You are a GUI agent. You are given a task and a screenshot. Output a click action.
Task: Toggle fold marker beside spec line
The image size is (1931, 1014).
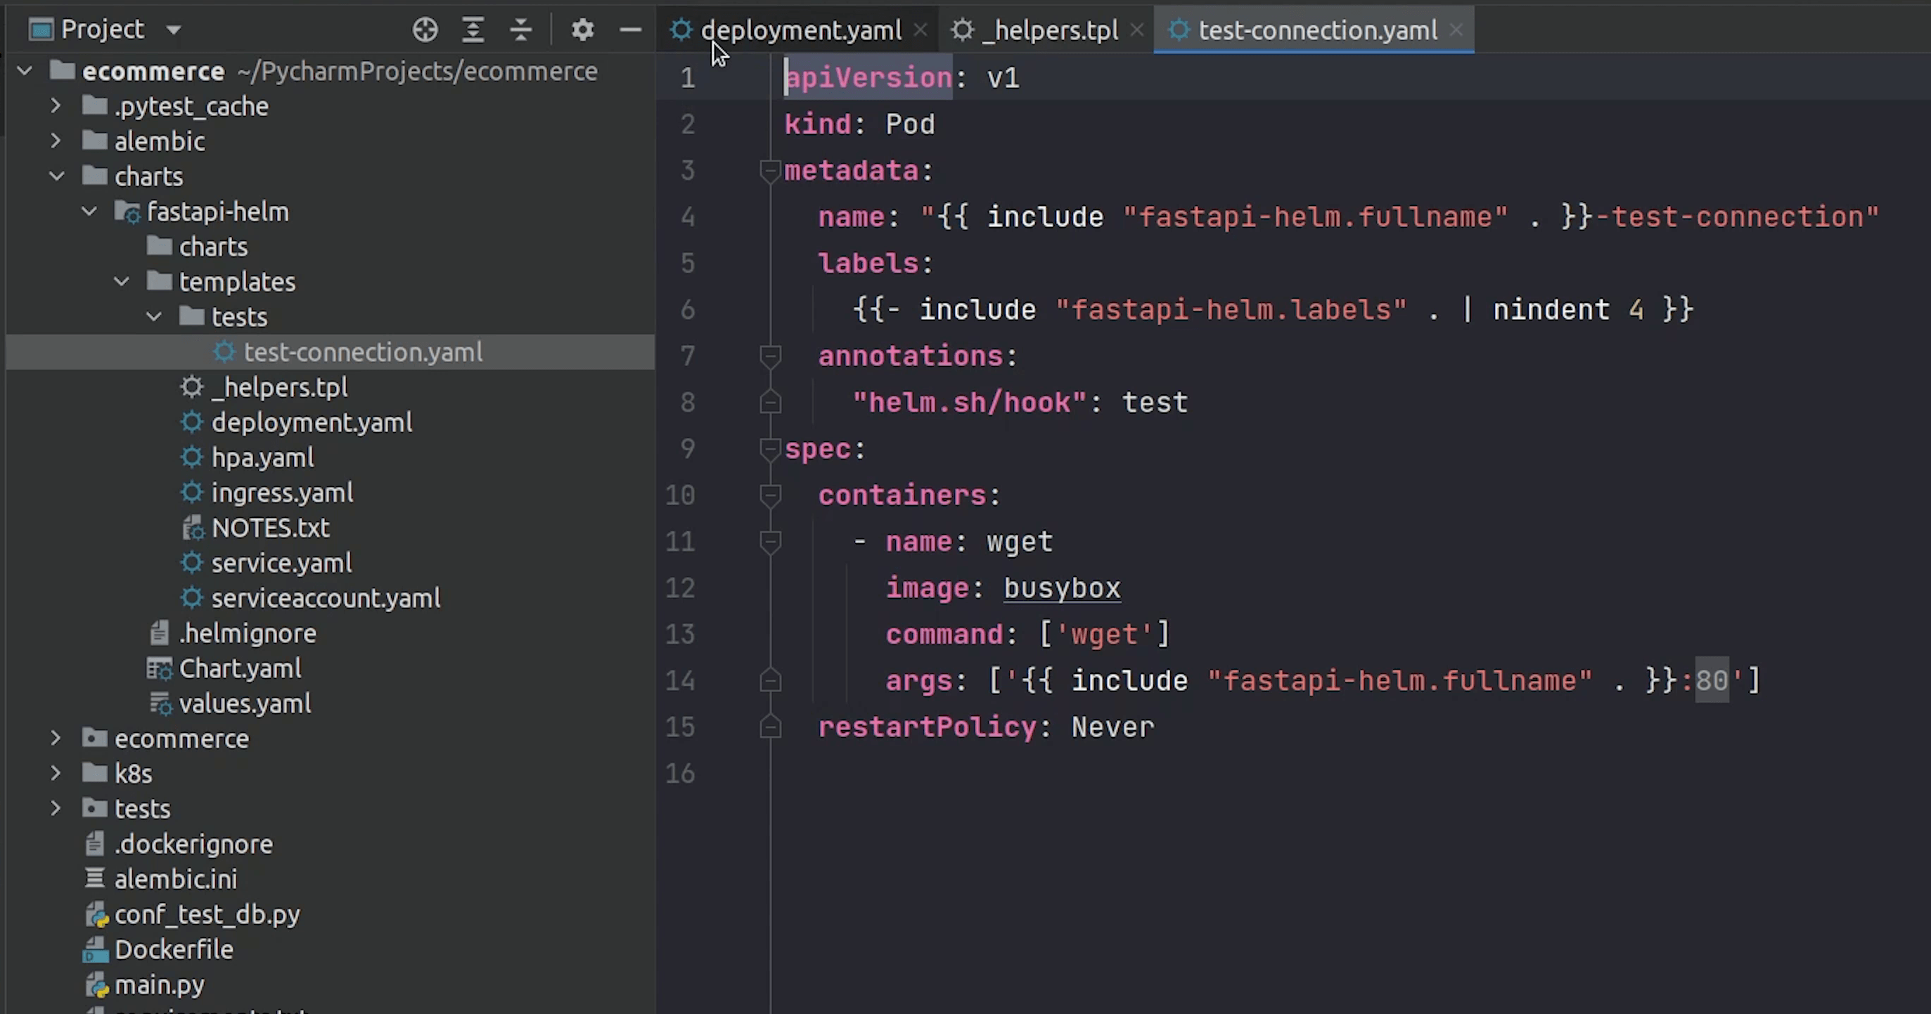[x=770, y=449]
